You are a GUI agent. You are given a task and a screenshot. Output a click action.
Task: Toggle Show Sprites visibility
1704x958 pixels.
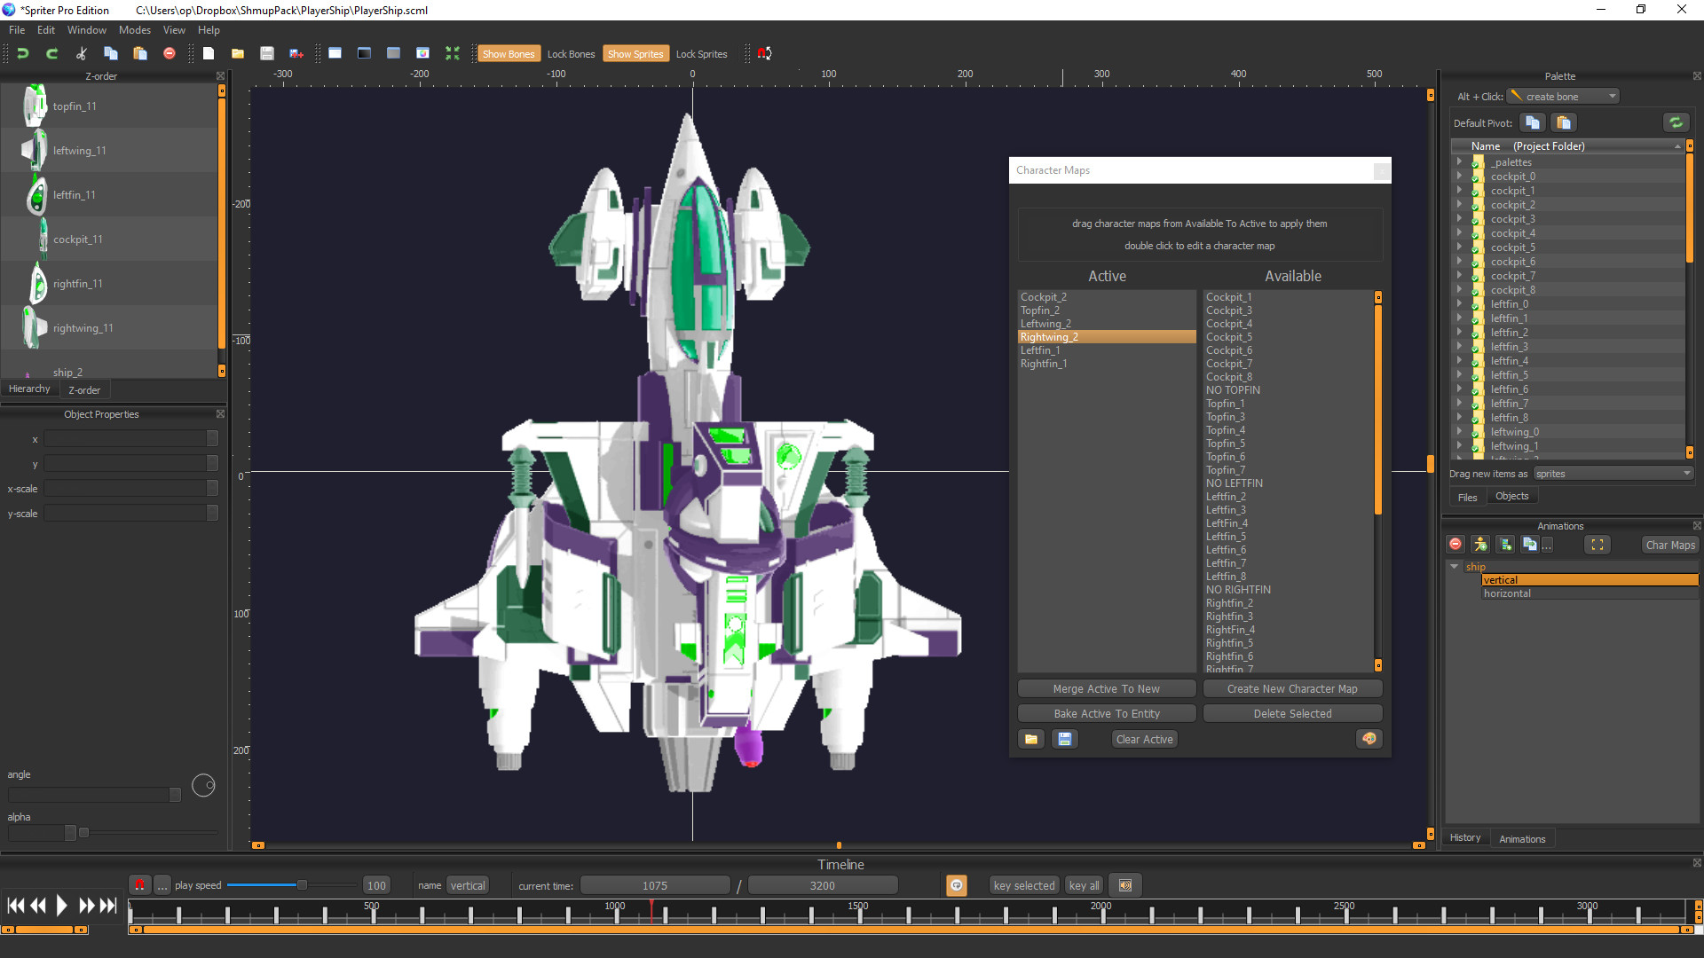[635, 53]
